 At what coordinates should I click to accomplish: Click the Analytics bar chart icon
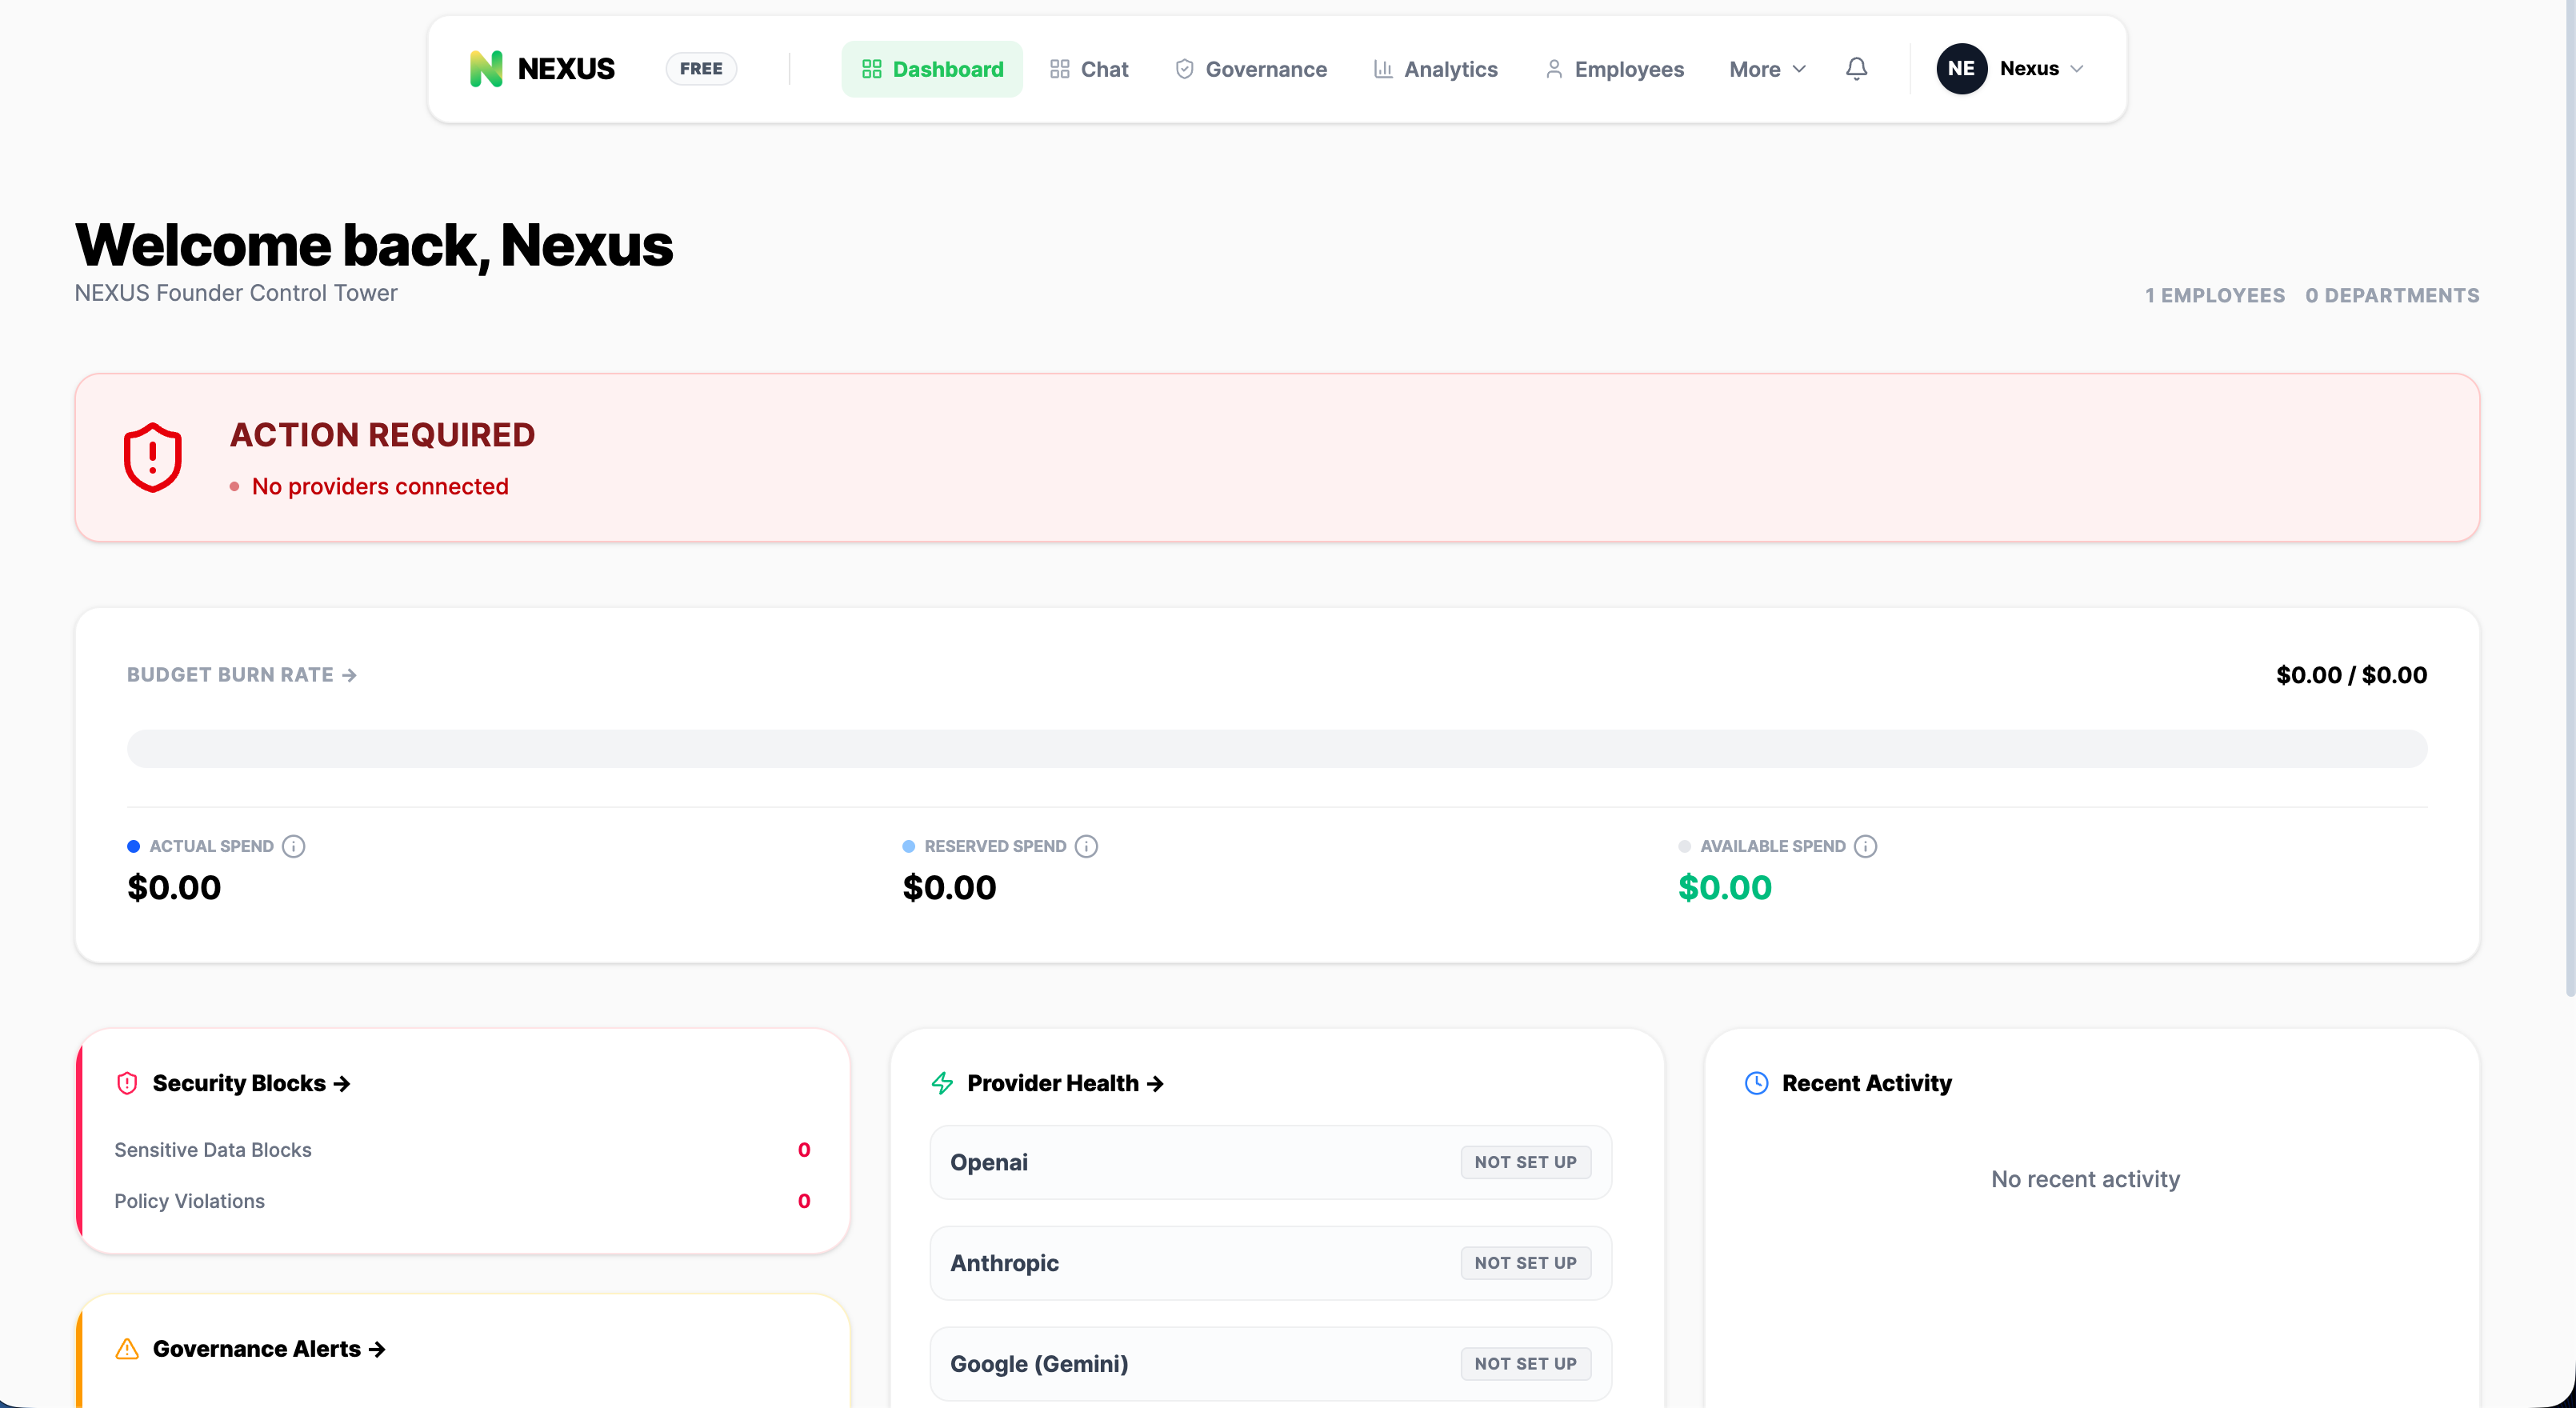[1383, 69]
